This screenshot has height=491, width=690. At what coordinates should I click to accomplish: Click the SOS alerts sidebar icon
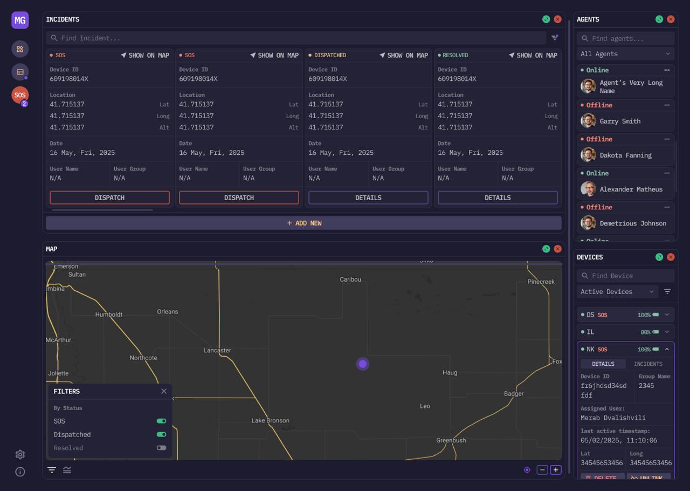20,95
